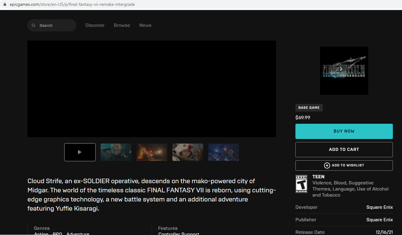Focus the Search input field
Screen dimensions: 402x235
click(x=52, y=25)
